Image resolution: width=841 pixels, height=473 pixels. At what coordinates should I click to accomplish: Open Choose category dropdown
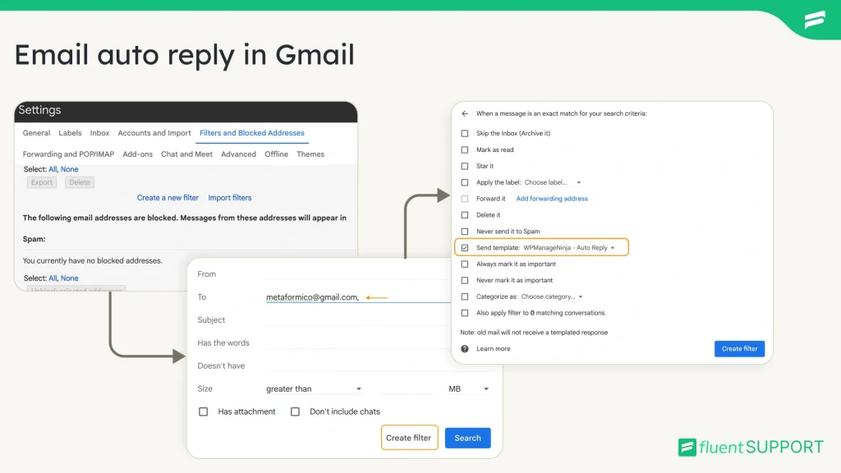coord(552,296)
